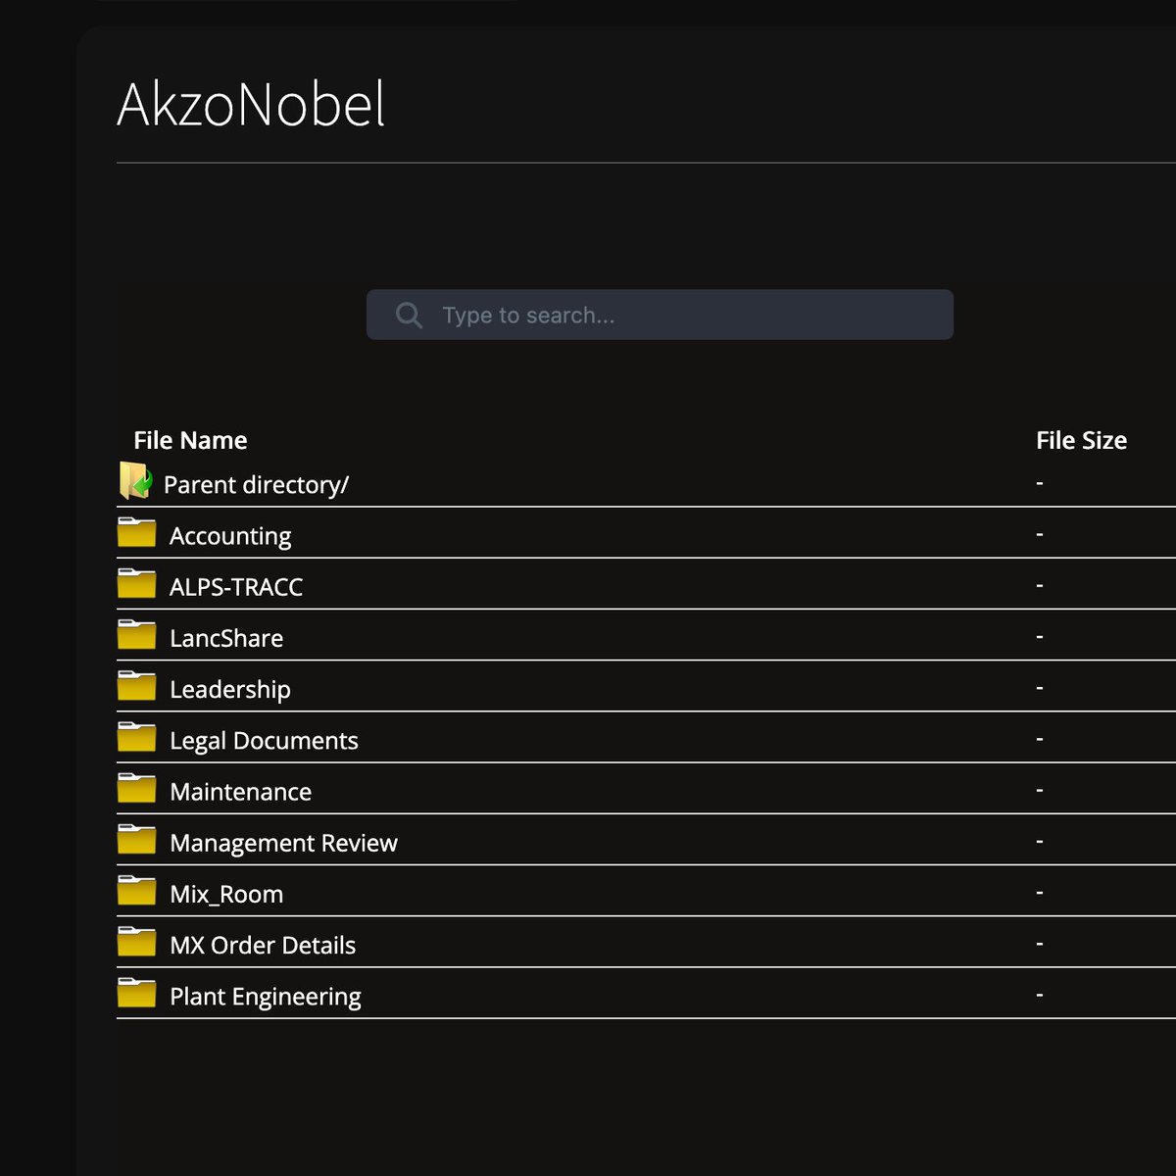Click the Leadership folder icon
This screenshot has height=1176, width=1176.
click(136, 685)
